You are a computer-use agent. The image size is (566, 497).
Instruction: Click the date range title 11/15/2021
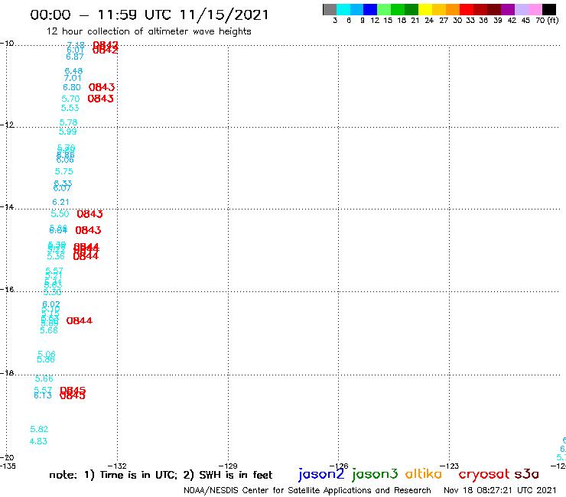[149, 15]
